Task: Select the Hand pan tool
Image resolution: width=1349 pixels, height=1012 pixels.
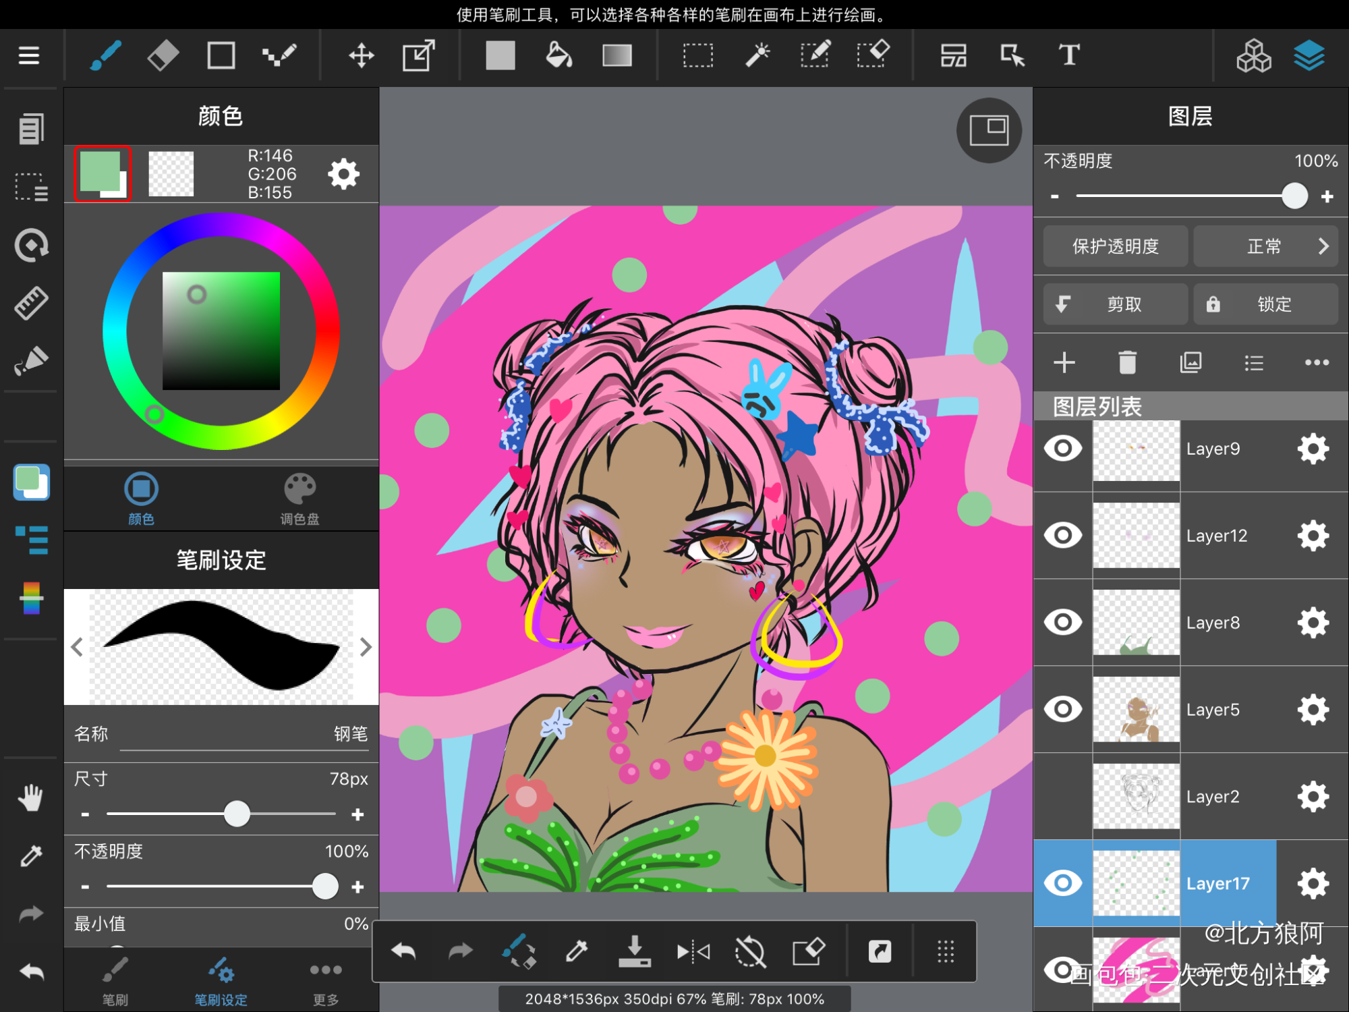Action: (x=31, y=798)
